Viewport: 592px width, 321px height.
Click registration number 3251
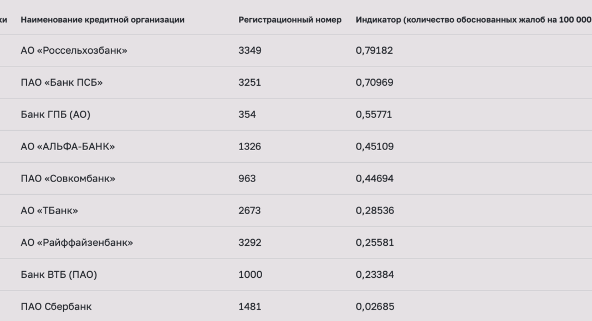[x=249, y=82]
